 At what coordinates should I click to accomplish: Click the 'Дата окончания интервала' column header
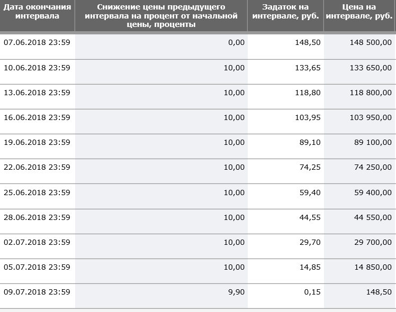tap(37, 11)
